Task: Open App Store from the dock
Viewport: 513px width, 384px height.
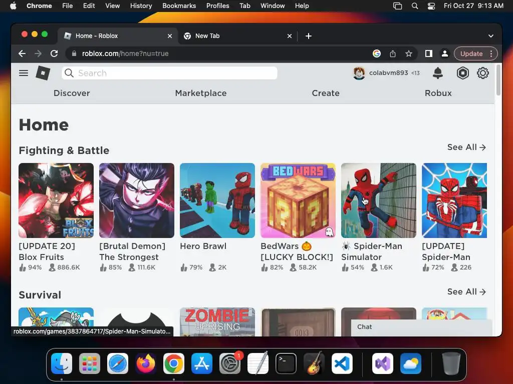Action: pyautogui.click(x=202, y=363)
